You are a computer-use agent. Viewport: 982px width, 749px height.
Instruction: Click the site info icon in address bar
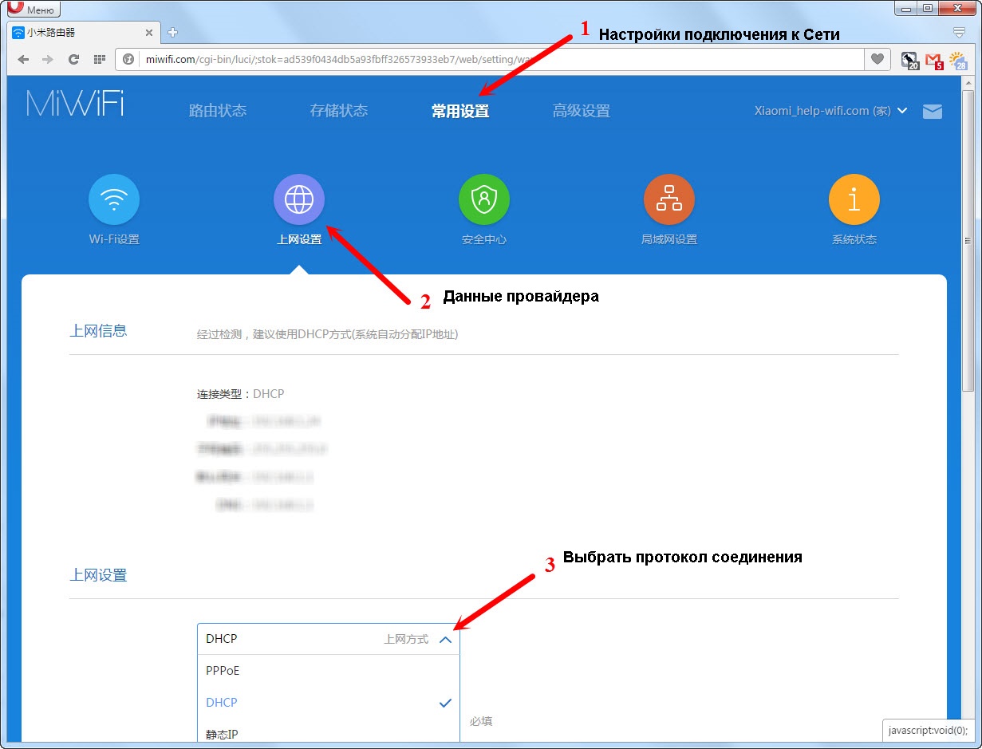click(x=128, y=59)
